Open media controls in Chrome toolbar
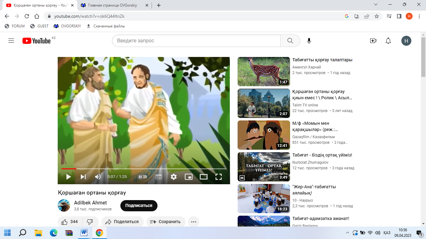 coord(389,16)
